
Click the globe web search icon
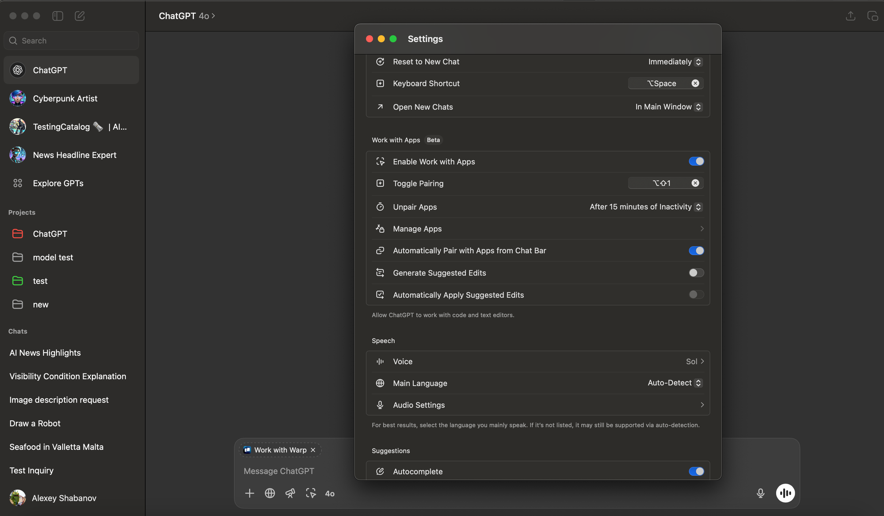(x=270, y=493)
